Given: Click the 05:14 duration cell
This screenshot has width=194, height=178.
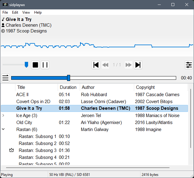Looking at the screenshot, I should pos(64,95).
